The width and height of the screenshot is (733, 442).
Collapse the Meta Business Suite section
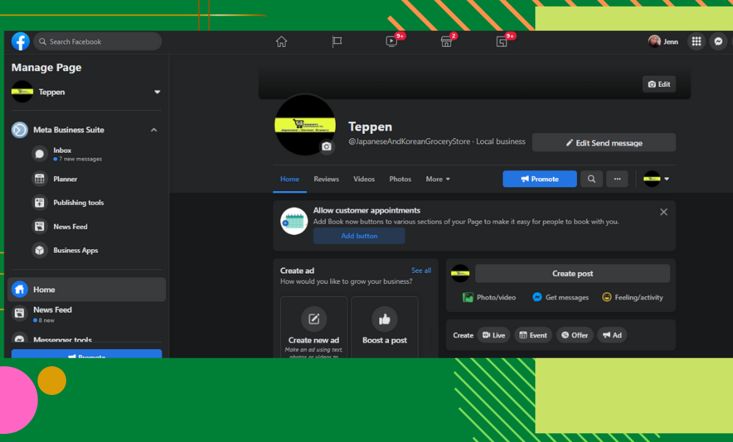pyautogui.click(x=154, y=130)
